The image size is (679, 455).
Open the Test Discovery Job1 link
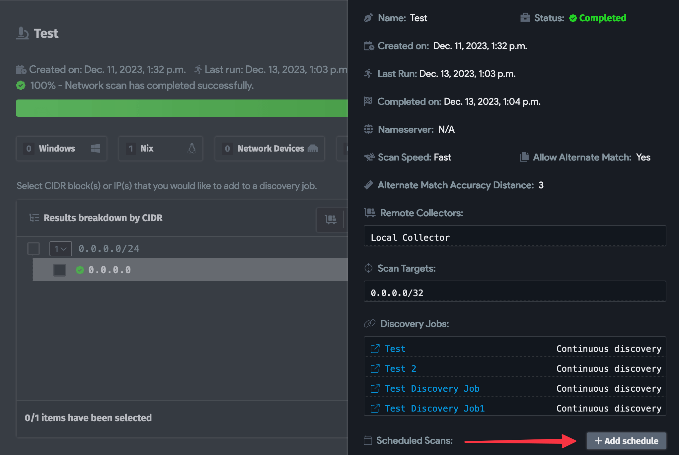pyautogui.click(x=434, y=408)
